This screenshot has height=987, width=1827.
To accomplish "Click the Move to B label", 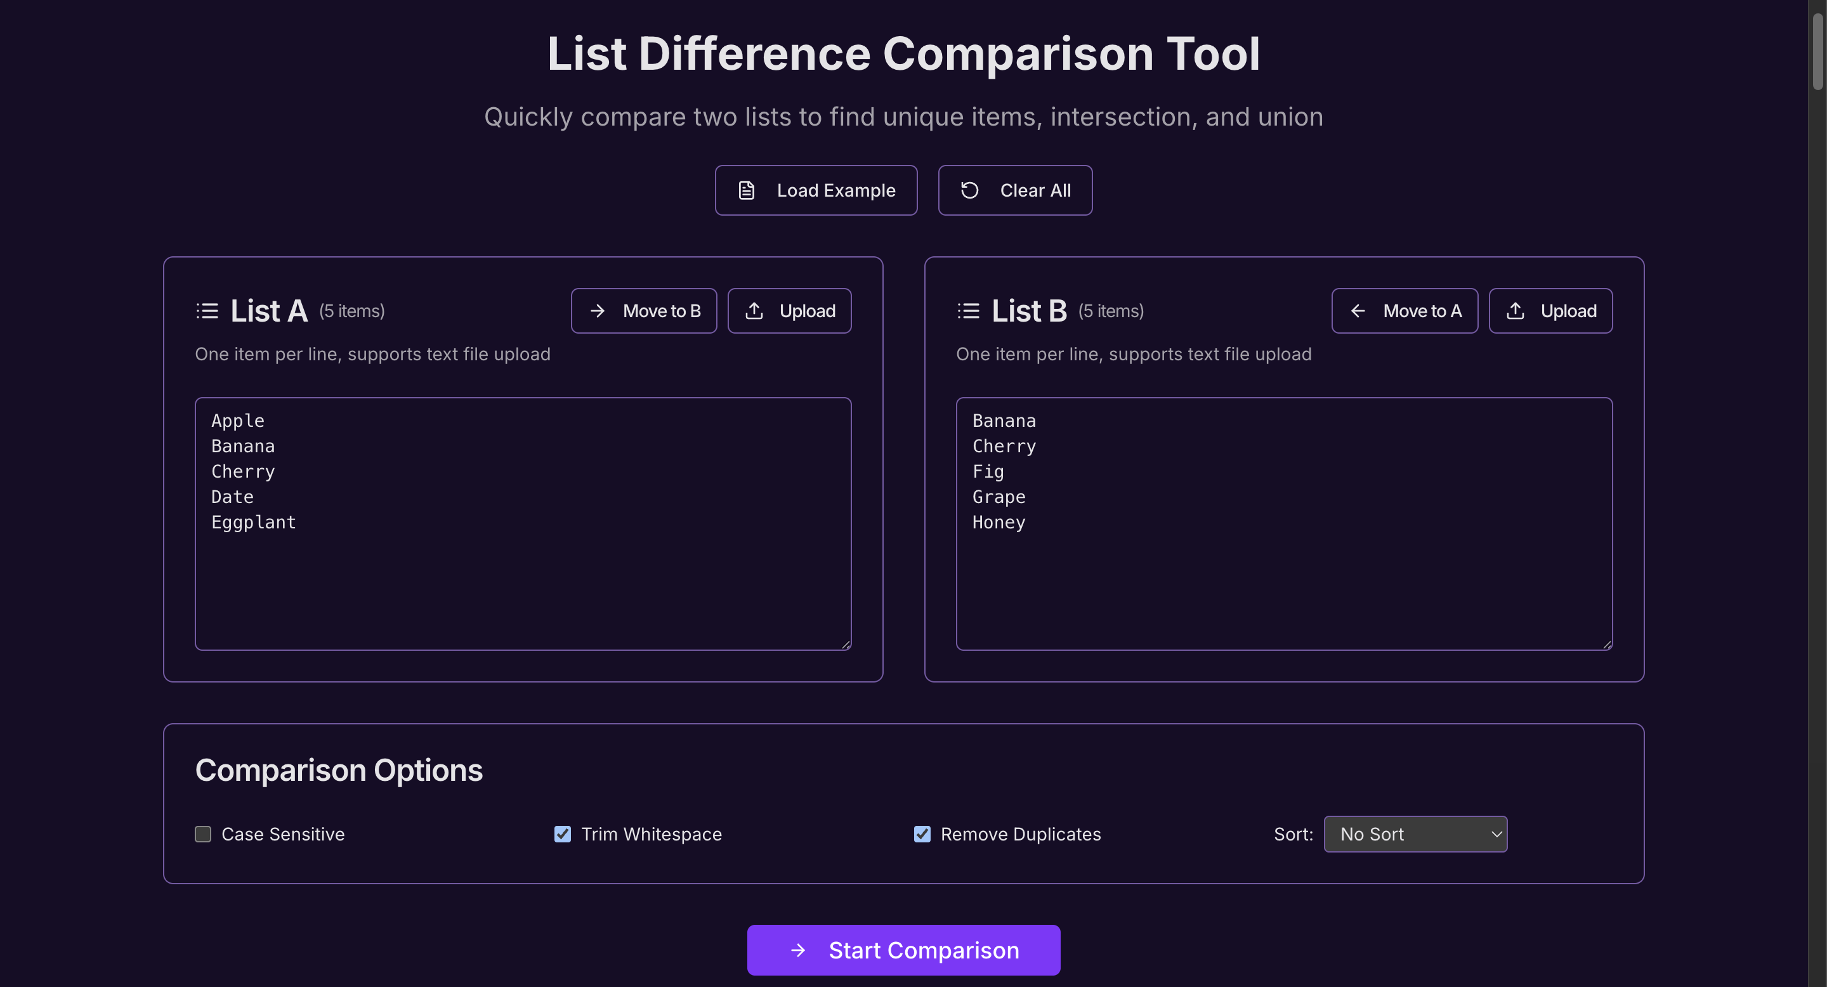I will pyautogui.click(x=661, y=311).
